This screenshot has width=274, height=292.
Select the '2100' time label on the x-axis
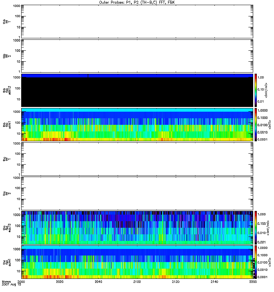(137, 281)
